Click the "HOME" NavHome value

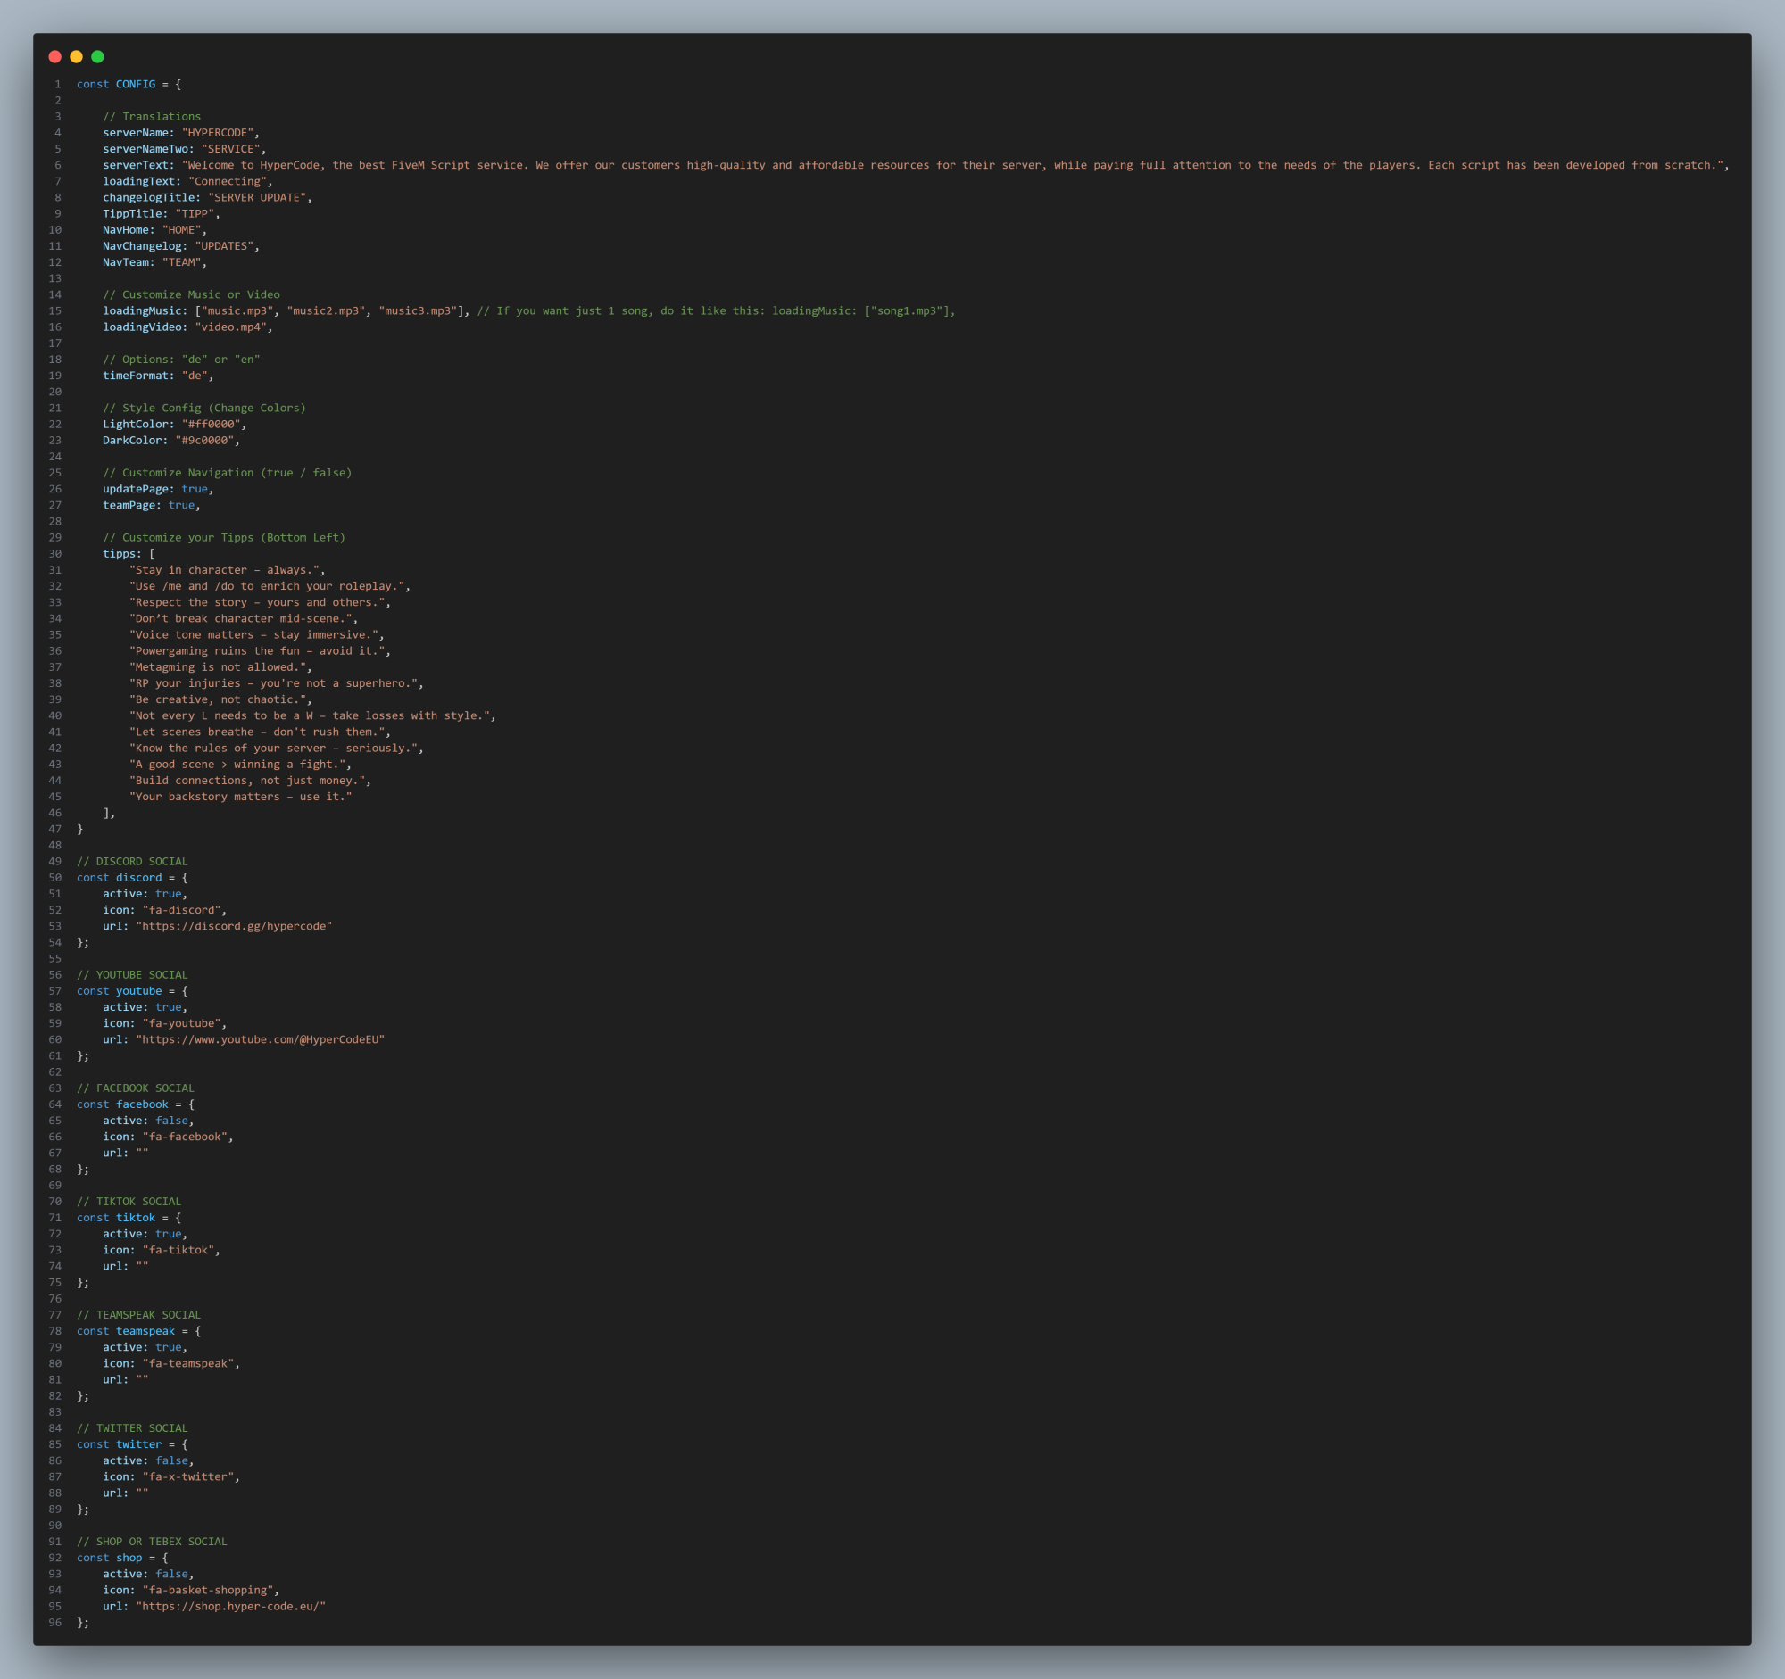181,230
